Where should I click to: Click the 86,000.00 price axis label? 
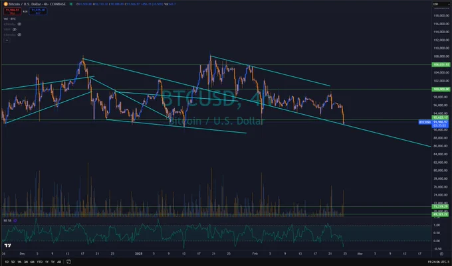click(x=441, y=146)
